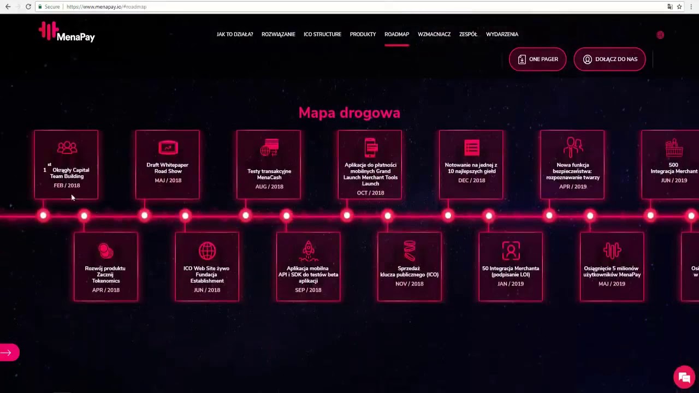Click the rocket icon on Aplikacja mobilna card
699x393 pixels.
click(x=309, y=251)
